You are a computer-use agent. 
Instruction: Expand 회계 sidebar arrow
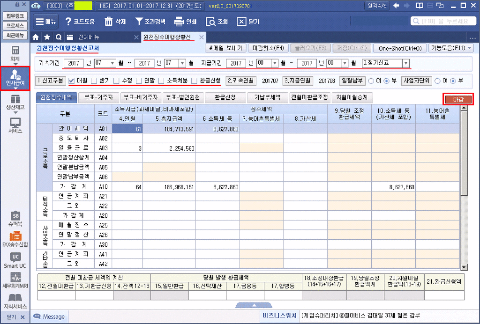coord(15,64)
